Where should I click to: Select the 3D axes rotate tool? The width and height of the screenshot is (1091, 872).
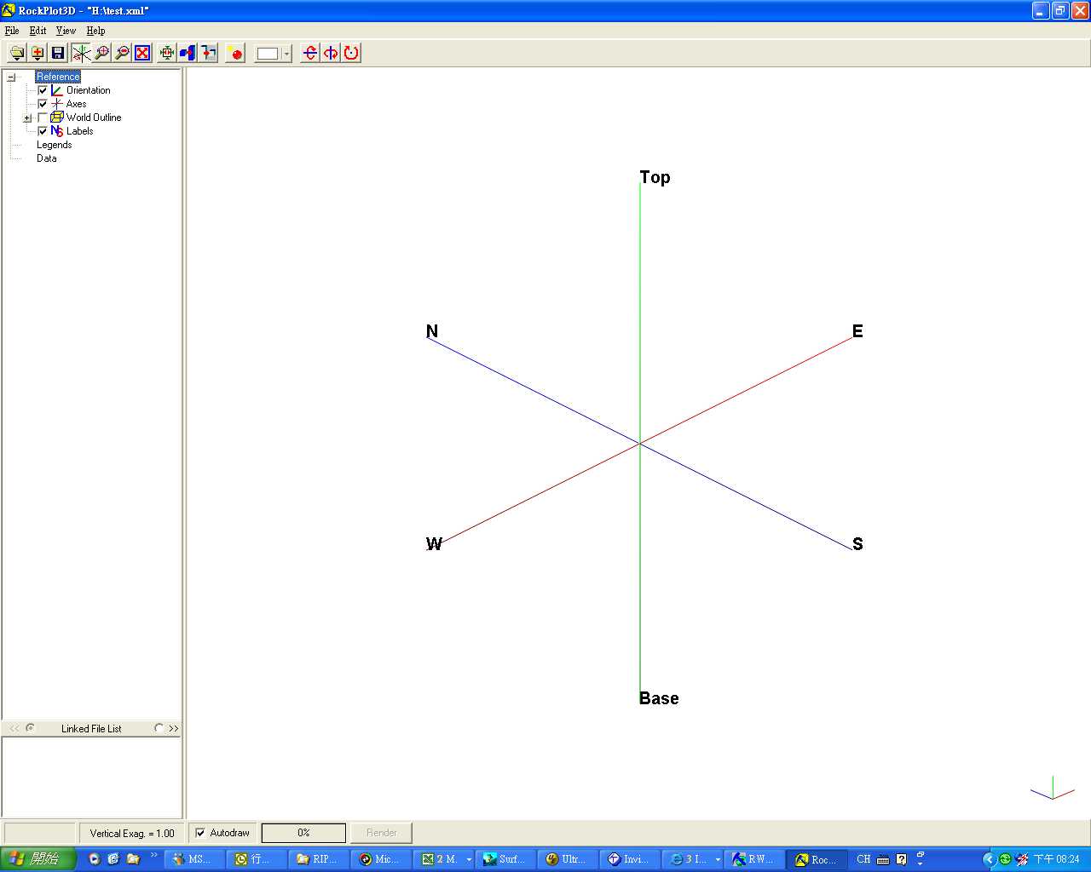tap(81, 53)
